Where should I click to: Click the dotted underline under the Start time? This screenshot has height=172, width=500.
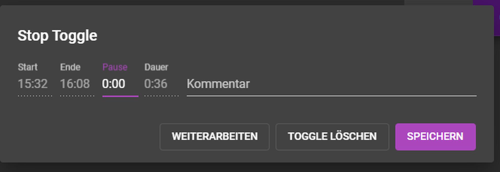35,96
